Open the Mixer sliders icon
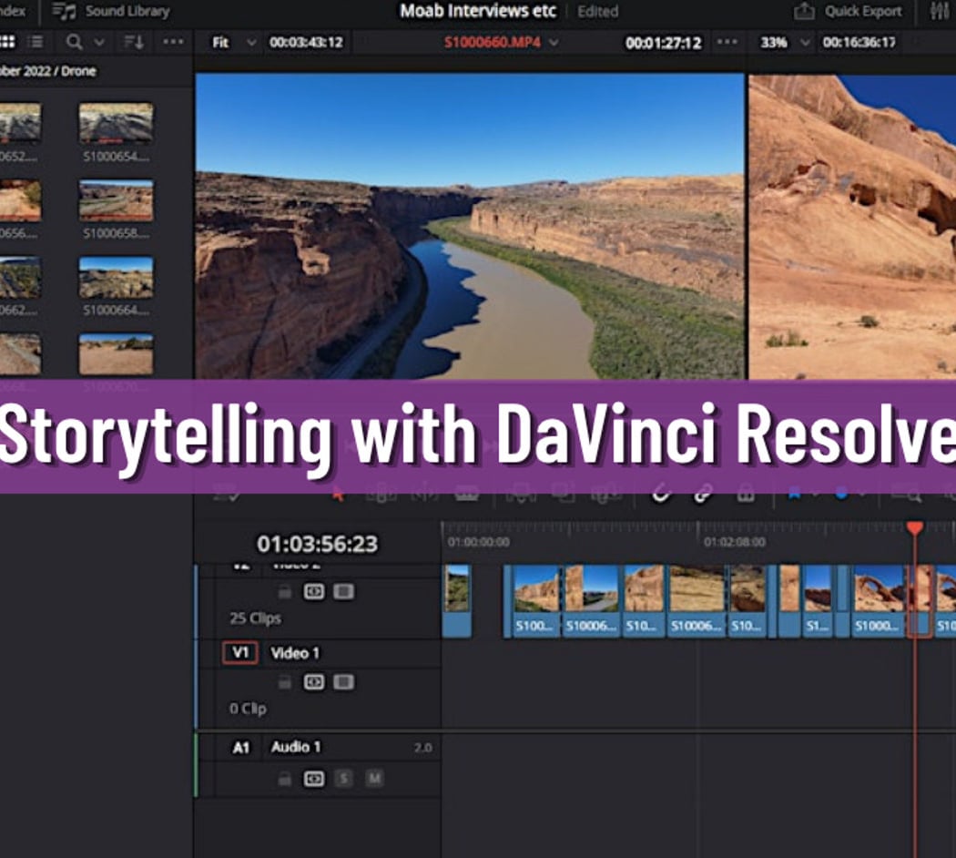Viewport: 956px width, 858px height. pyautogui.click(x=941, y=11)
